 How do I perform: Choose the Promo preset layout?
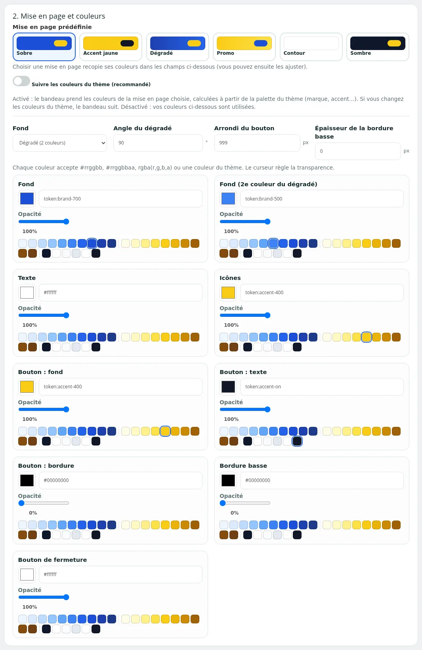(x=244, y=47)
